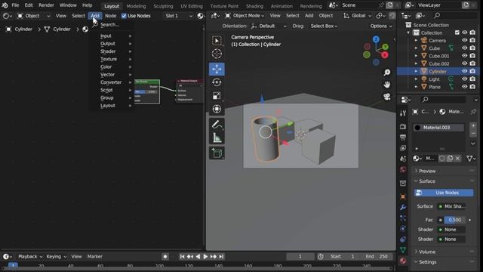Viewport: 483px width, 272px height.
Task: Click the blue Z axis gizmo
Action: (x=376, y=39)
